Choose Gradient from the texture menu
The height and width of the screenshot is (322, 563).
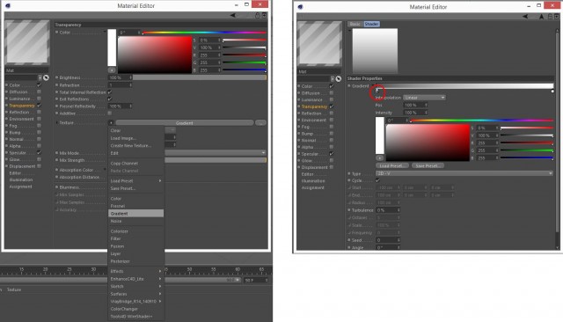tap(135, 214)
